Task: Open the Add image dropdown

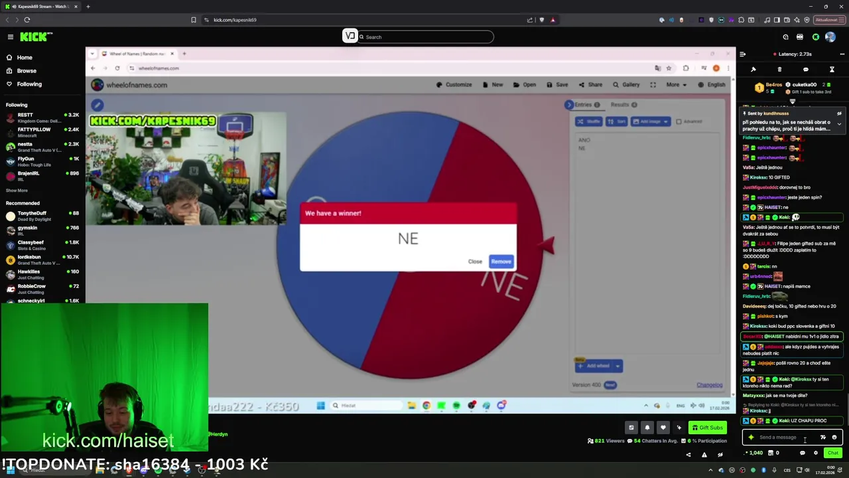Action: [x=650, y=121]
